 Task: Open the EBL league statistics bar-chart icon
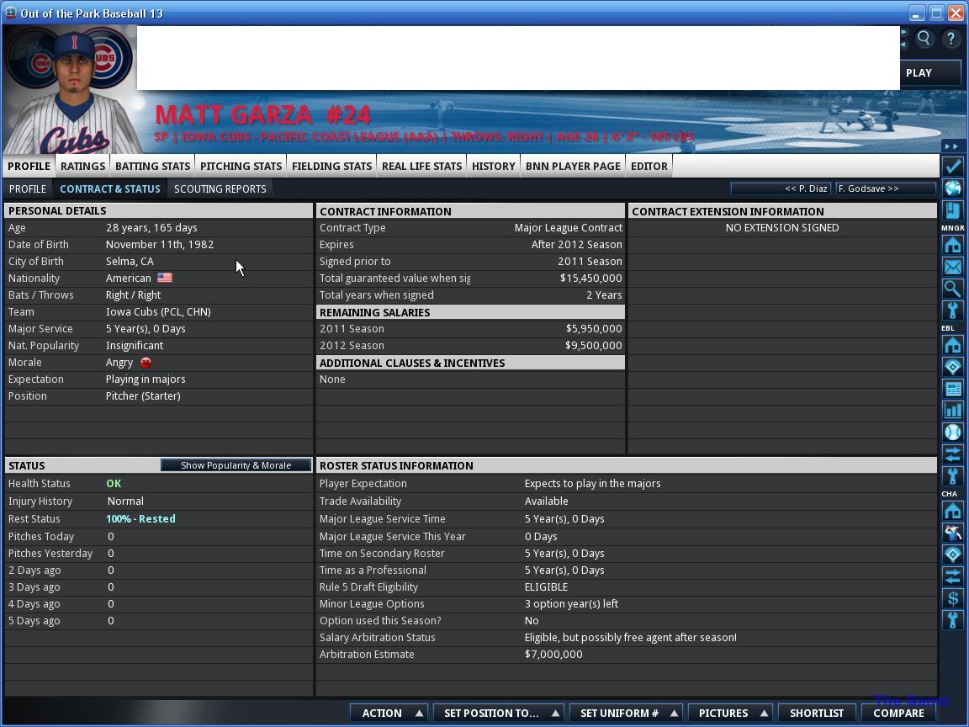[952, 411]
